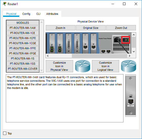The image size is (142, 139).
Task: Click Customize Icon in Physical View
Action: click(x=59, y=66)
